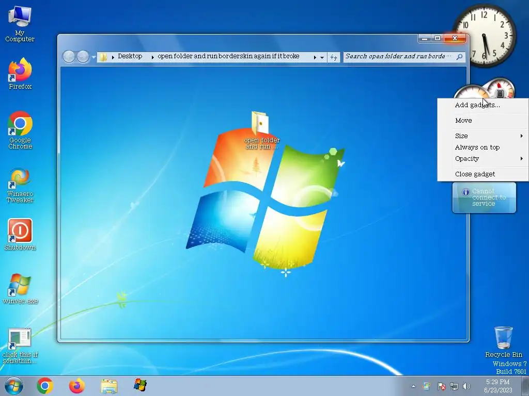Focus the Explorer search box
The height and width of the screenshot is (396, 529).
click(x=404, y=57)
